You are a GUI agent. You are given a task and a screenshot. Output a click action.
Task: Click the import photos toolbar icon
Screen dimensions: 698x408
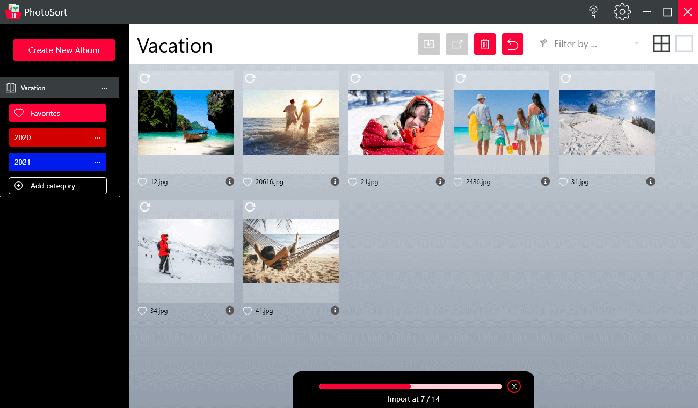click(x=428, y=44)
